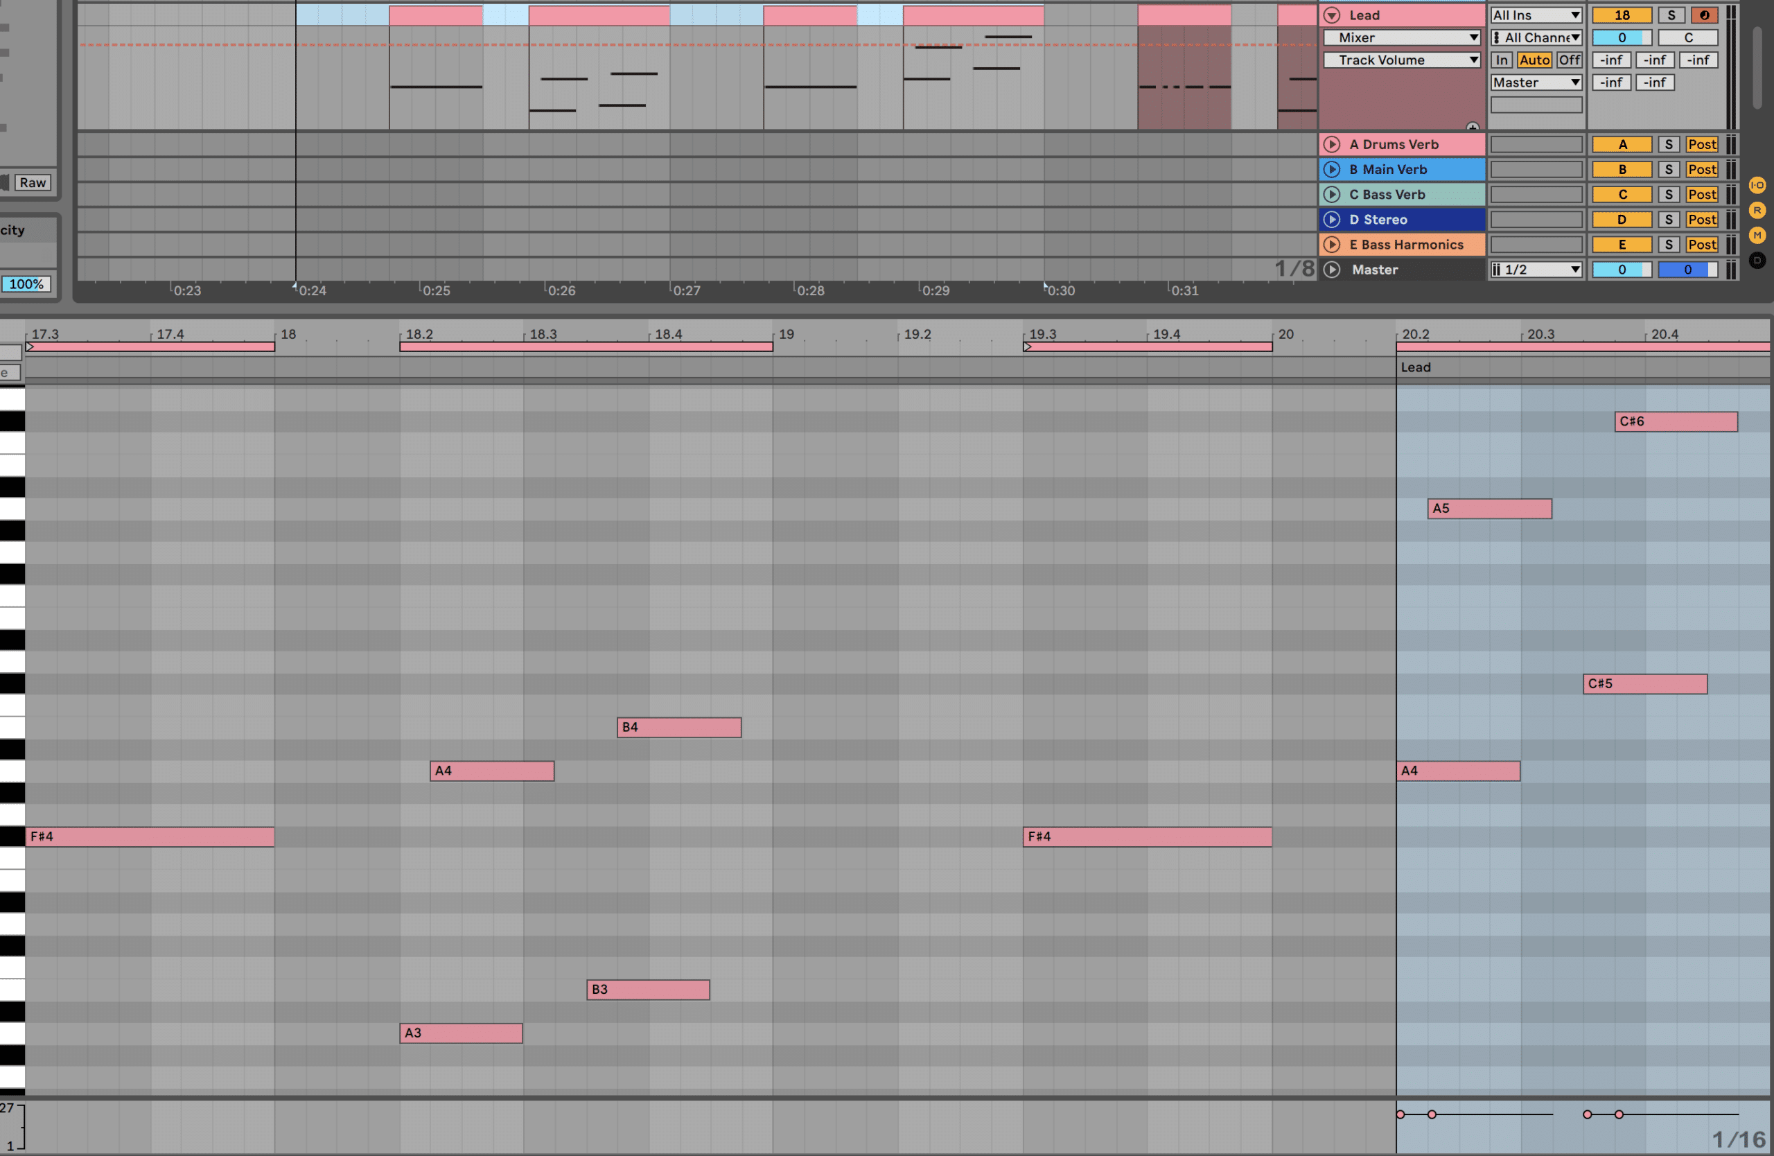Screen dimensions: 1774x1156
Task: Select the C#5 note
Action: [x=1645, y=684]
